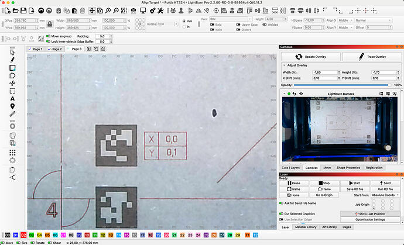Click the Home button

(294, 195)
